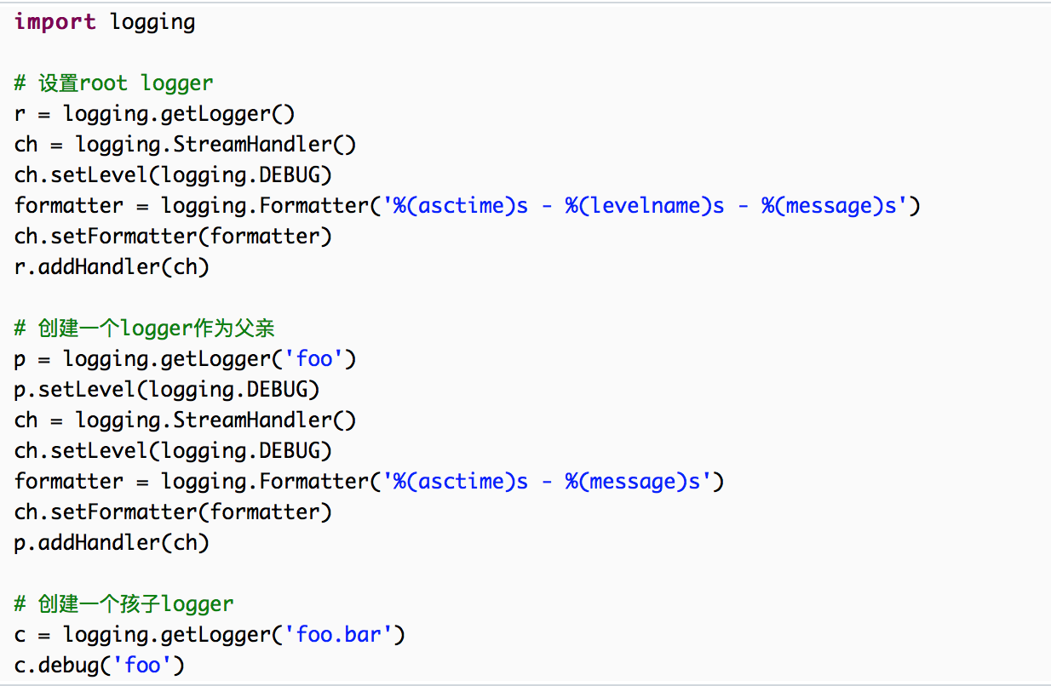
Task: Click the 'r.addHandler(ch)' line
Action: [112, 267]
